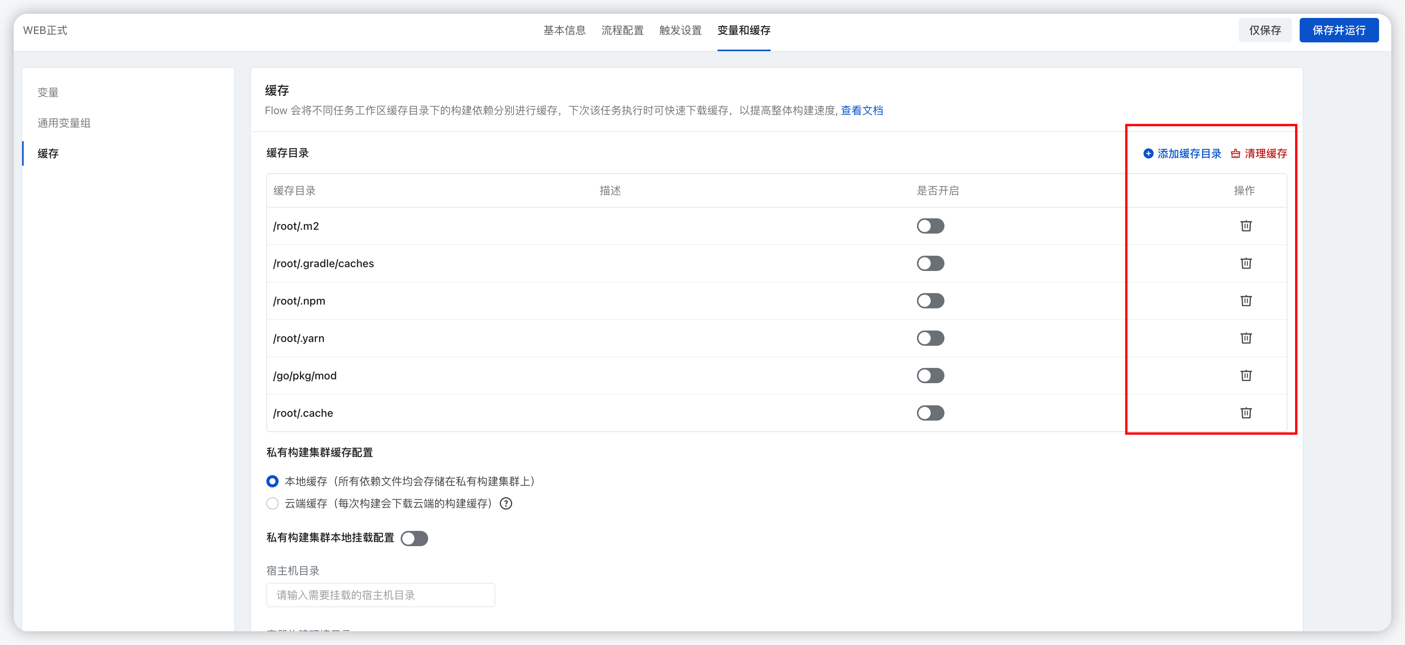This screenshot has width=1405, height=645.
Task: Open 通用变量组 in sidebar
Action: pos(64,123)
